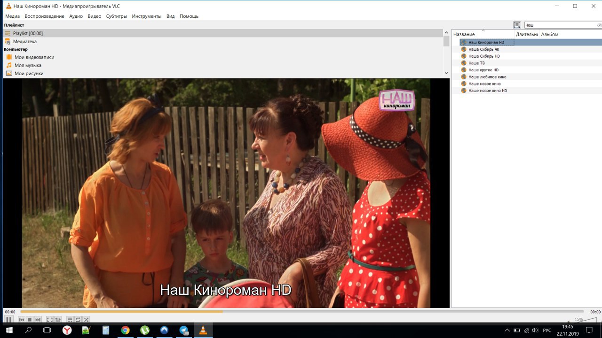Click the globe icon beside Наше ТВ

[x=464, y=63]
